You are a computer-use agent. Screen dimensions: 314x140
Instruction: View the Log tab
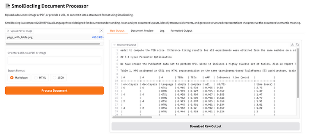pos(162,31)
